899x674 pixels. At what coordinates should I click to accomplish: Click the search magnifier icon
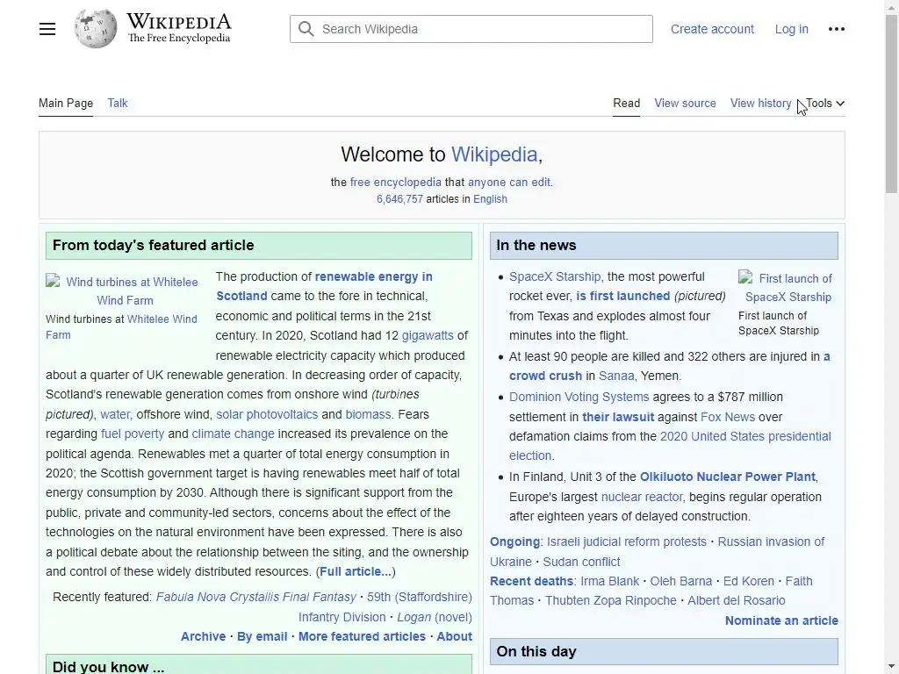306,29
